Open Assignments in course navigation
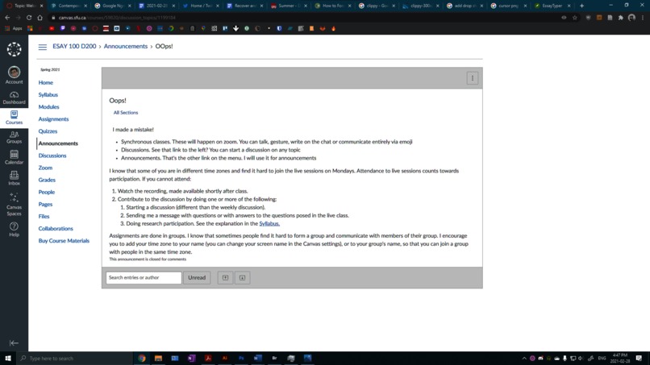 tap(53, 119)
